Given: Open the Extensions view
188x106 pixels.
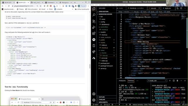Looking at the screenshot, I should (x=94, y=33).
